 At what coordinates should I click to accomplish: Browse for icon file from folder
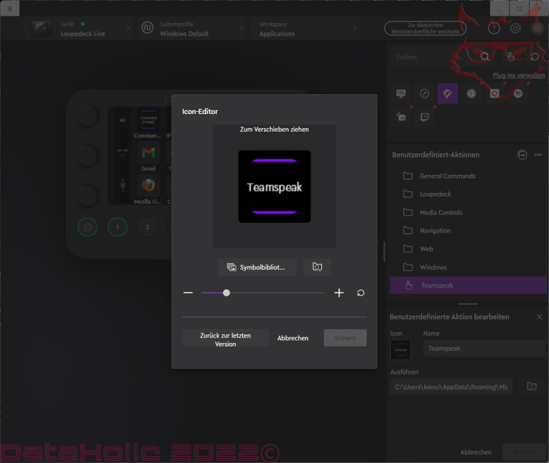(x=317, y=267)
